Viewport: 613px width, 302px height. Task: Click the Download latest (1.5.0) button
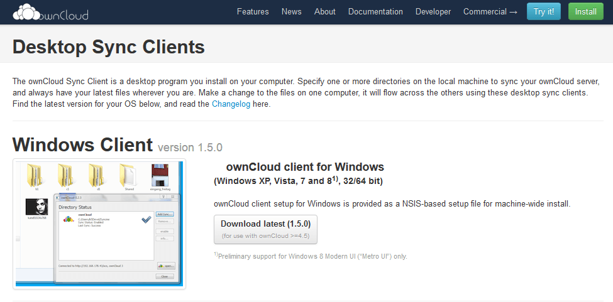pyautogui.click(x=265, y=229)
